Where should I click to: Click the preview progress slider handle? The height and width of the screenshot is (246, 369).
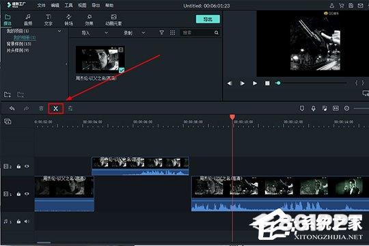click(x=278, y=83)
